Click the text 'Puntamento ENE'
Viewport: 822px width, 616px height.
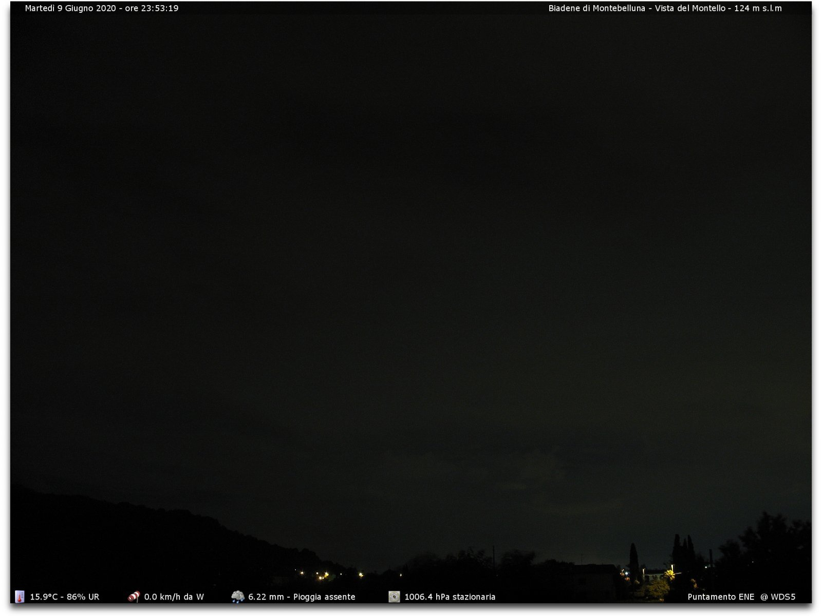(x=721, y=597)
